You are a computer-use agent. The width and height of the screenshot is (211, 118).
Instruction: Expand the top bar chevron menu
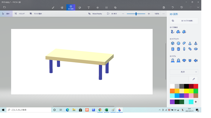[198, 7]
